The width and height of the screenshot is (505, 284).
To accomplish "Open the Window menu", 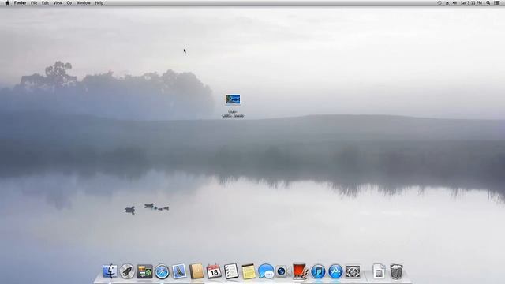I will [x=83, y=3].
